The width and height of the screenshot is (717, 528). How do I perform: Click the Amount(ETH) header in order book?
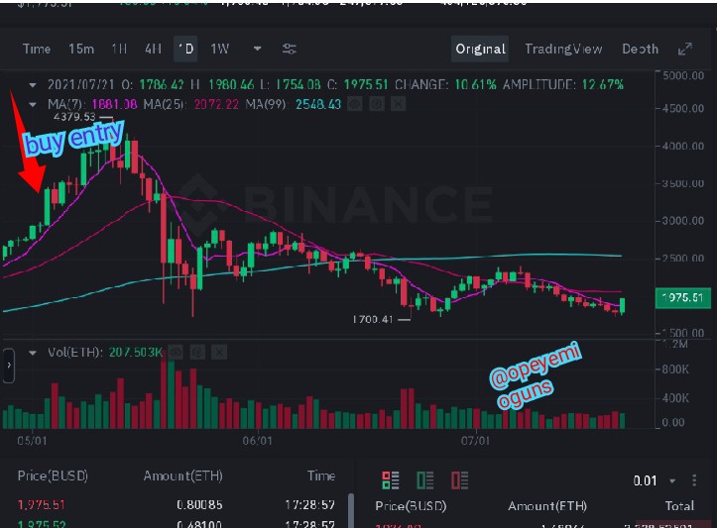pyautogui.click(x=547, y=506)
